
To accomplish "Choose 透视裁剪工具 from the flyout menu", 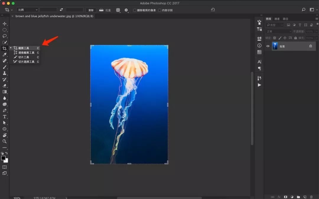I will tap(26, 52).
